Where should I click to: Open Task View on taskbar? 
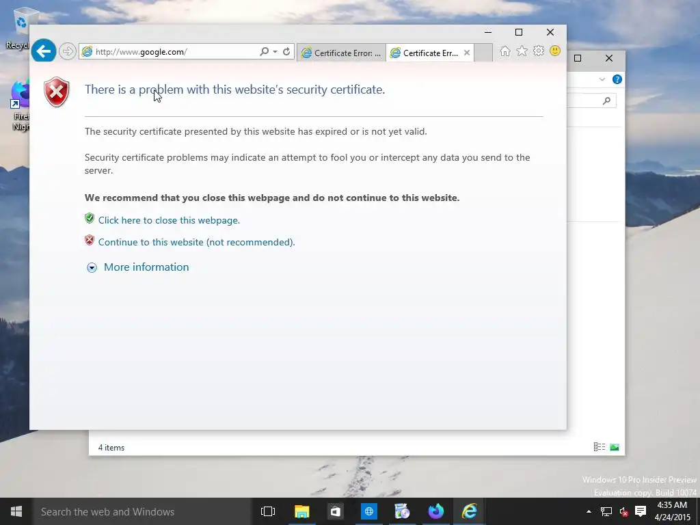coord(268,511)
